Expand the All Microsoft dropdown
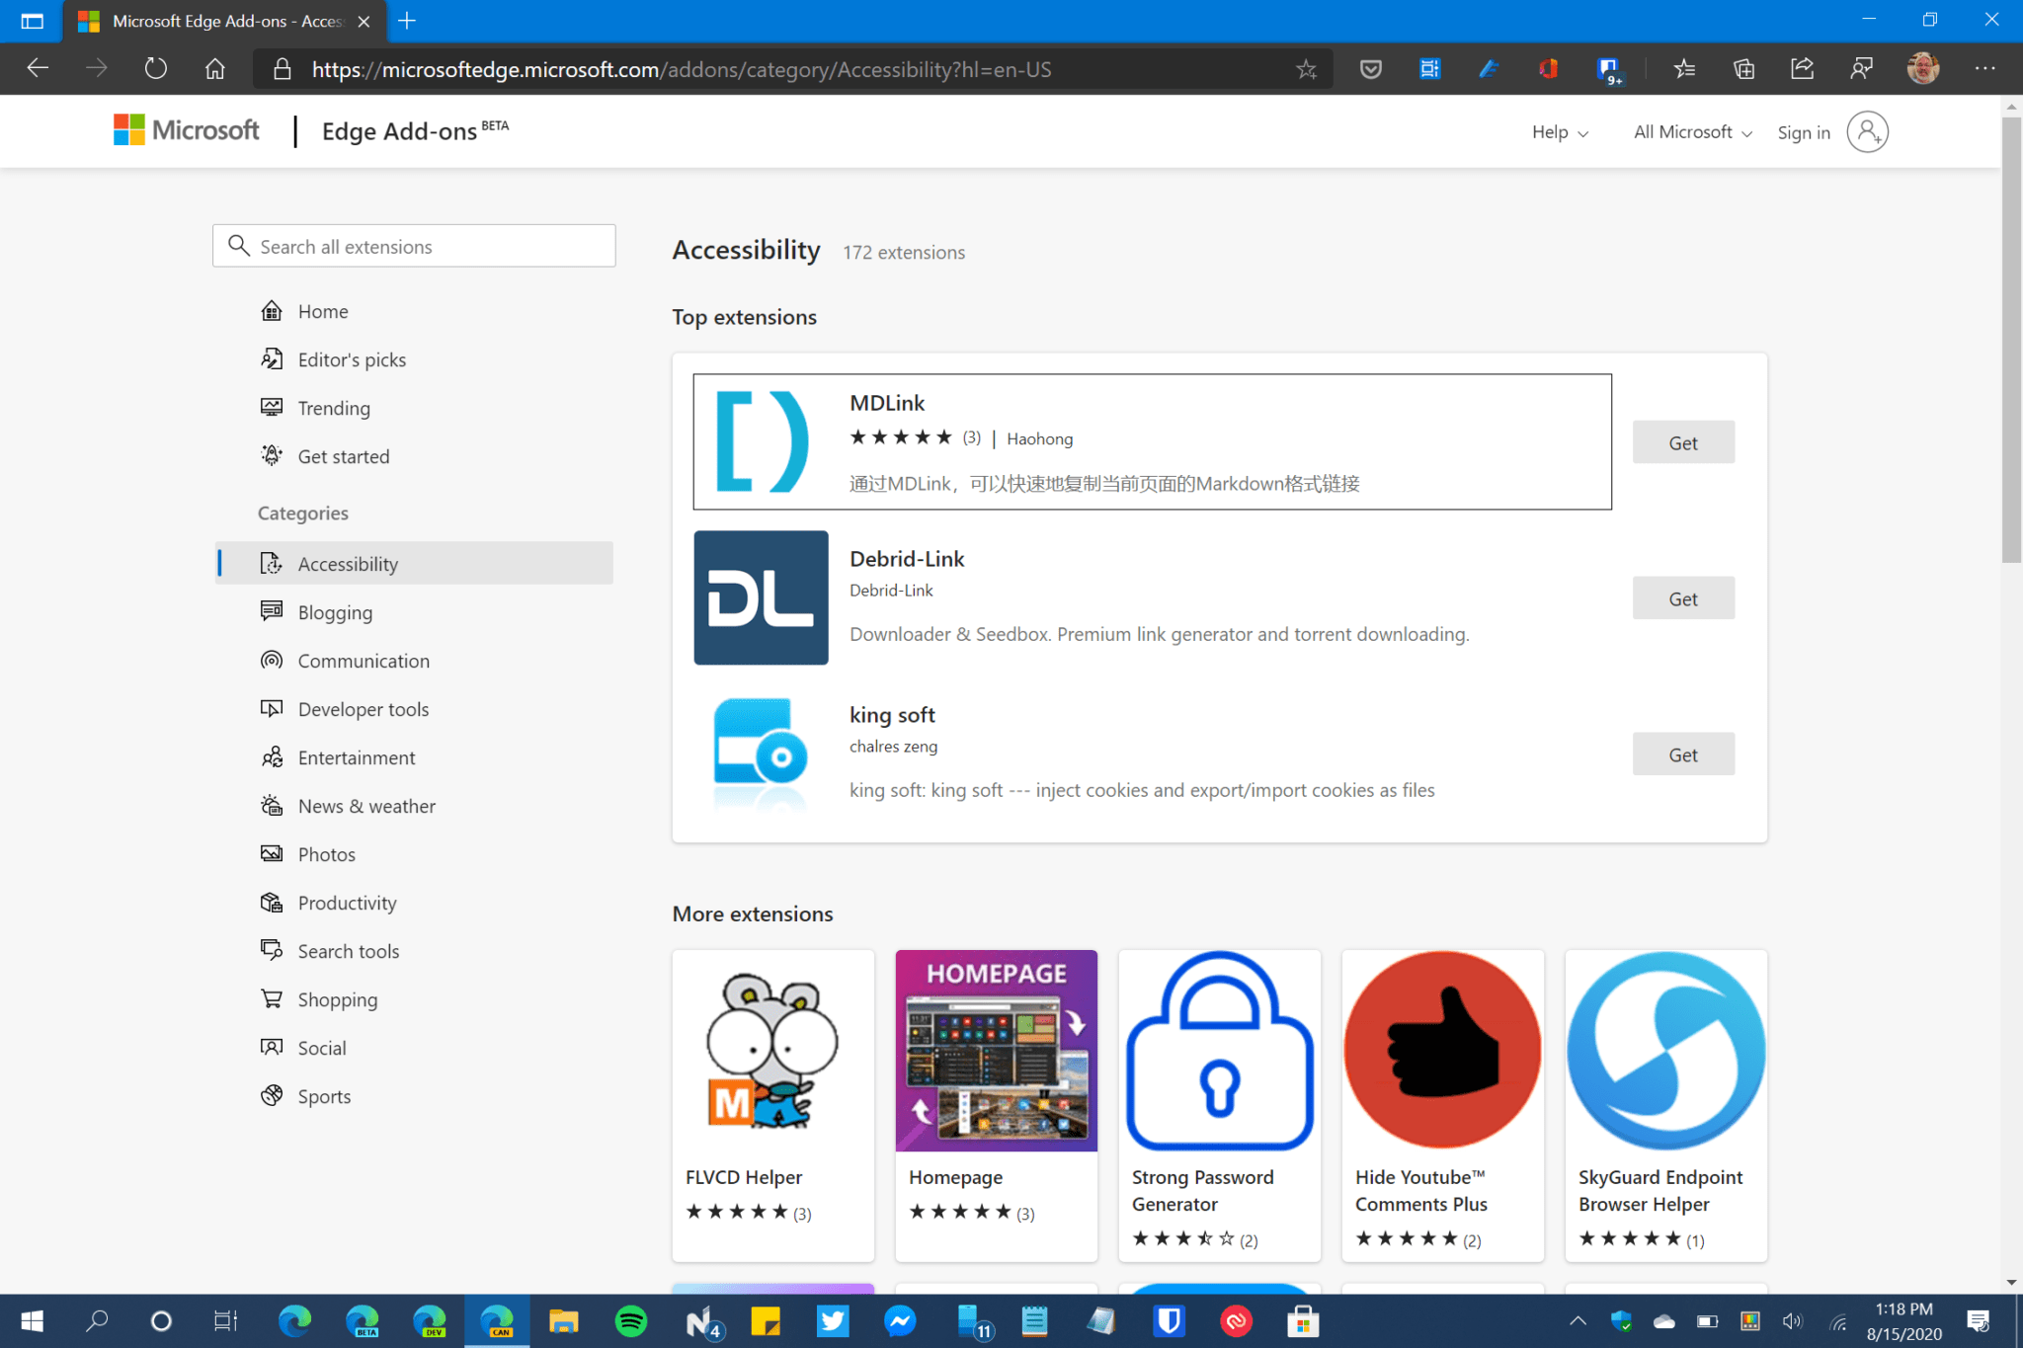The height and width of the screenshot is (1348, 2023). (1690, 131)
